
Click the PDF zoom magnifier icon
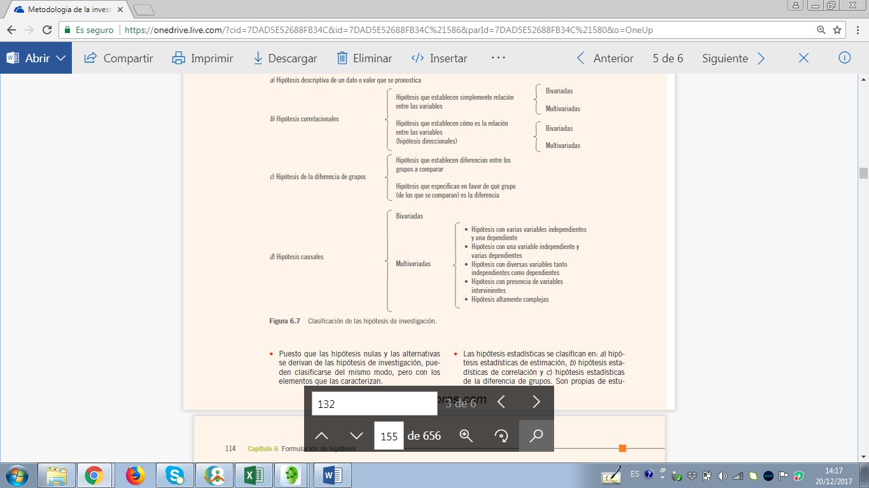pyautogui.click(x=466, y=436)
